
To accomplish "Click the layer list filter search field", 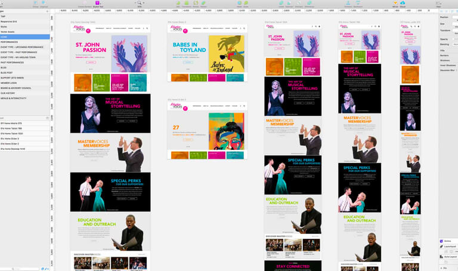I will pyautogui.click(x=20, y=269).
